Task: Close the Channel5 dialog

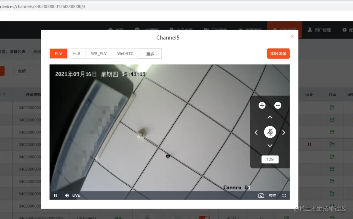Action: pyautogui.click(x=292, y=37)
